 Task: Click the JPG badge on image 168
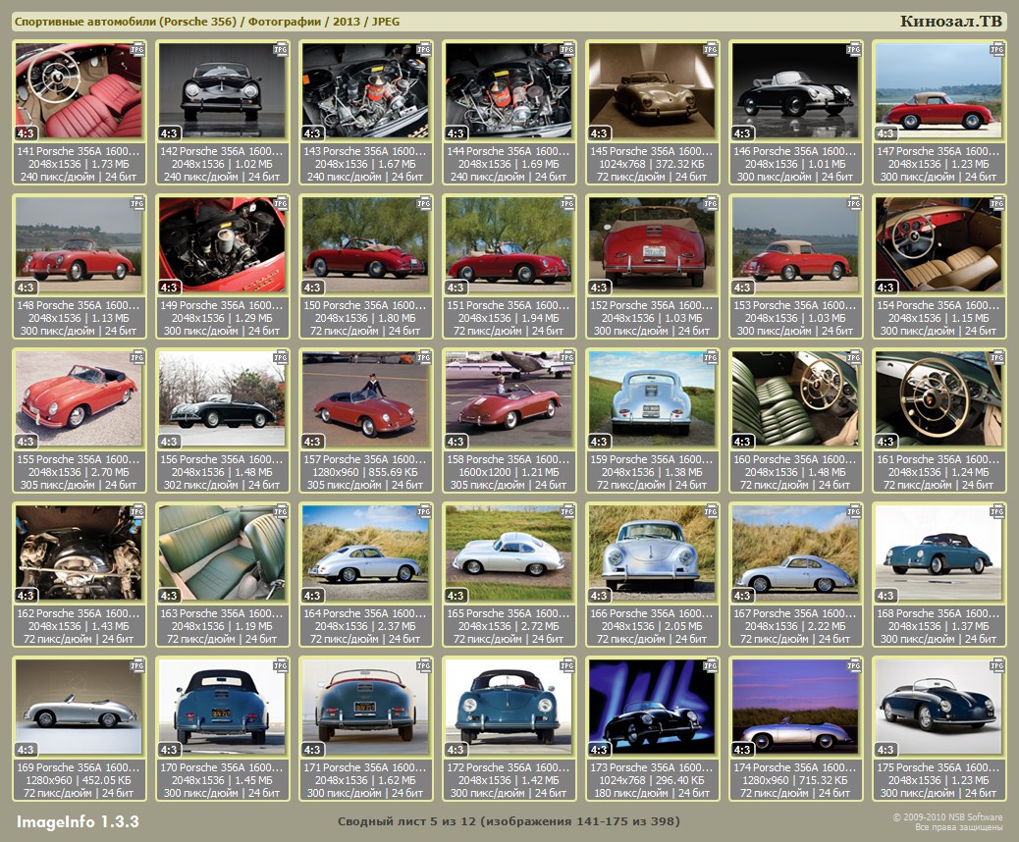click(996, 510)
